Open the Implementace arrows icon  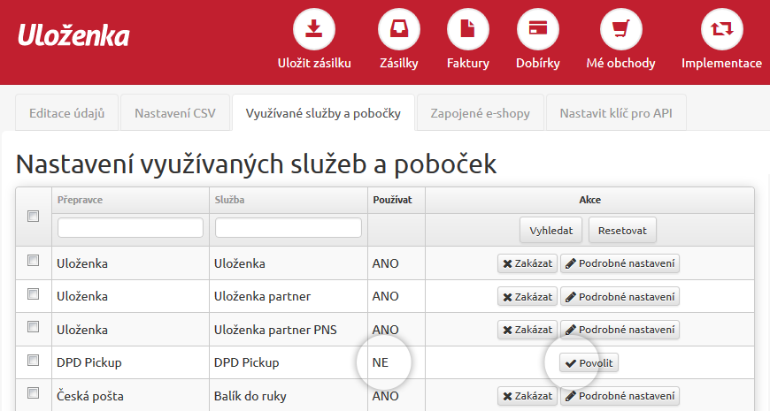click(722, 29)
